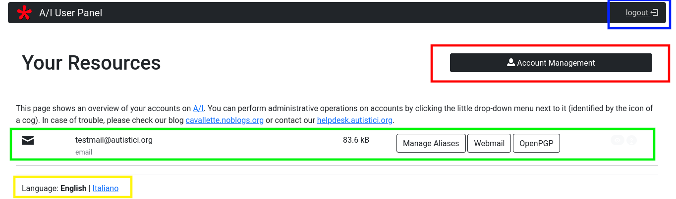Launch Webmail for the email account

coord(489,143)
